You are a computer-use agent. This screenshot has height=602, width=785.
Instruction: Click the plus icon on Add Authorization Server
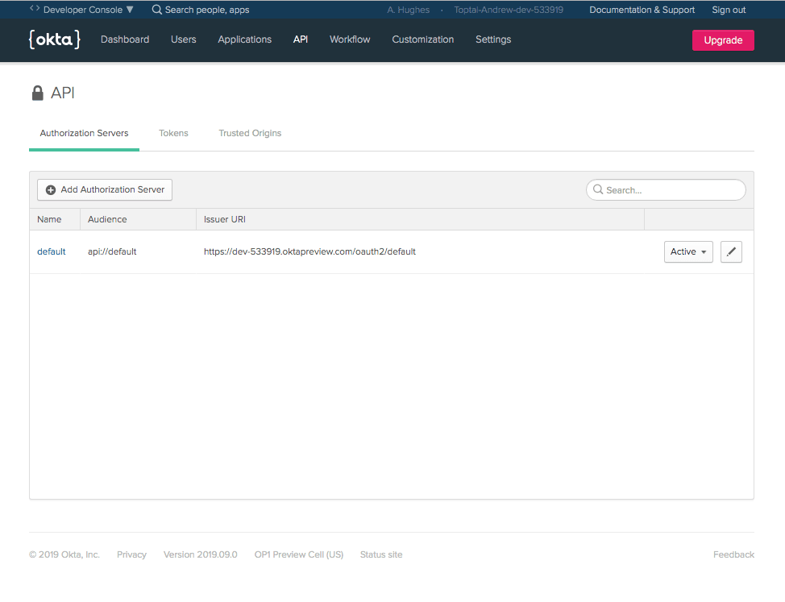point(51,190)
